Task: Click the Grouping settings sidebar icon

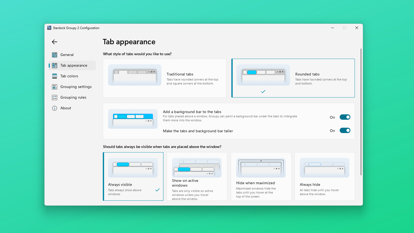Action: (x=55, y=87)
